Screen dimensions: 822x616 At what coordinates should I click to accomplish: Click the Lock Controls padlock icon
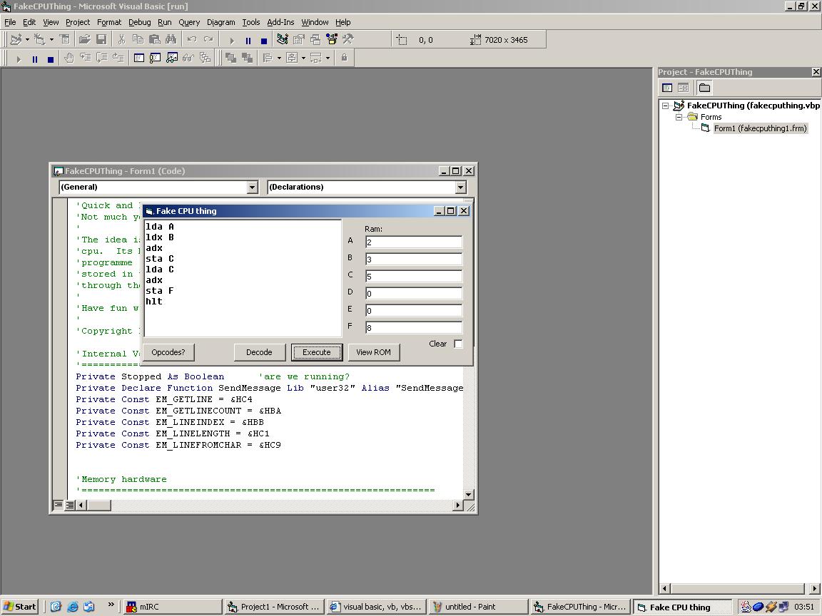(344, 58)
